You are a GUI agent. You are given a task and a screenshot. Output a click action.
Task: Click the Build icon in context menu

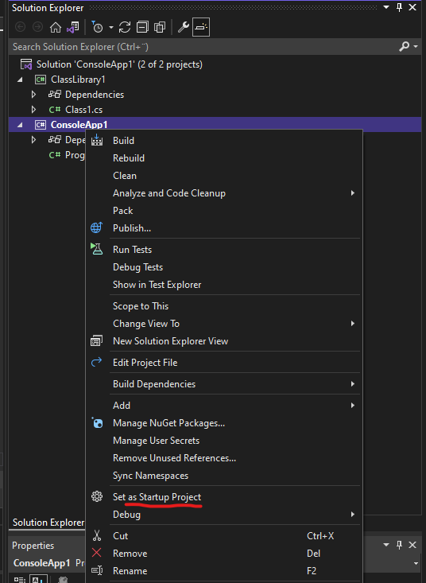97,140
